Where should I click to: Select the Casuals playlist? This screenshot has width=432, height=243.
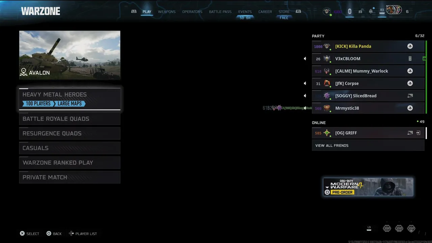(x=70, y=148)
